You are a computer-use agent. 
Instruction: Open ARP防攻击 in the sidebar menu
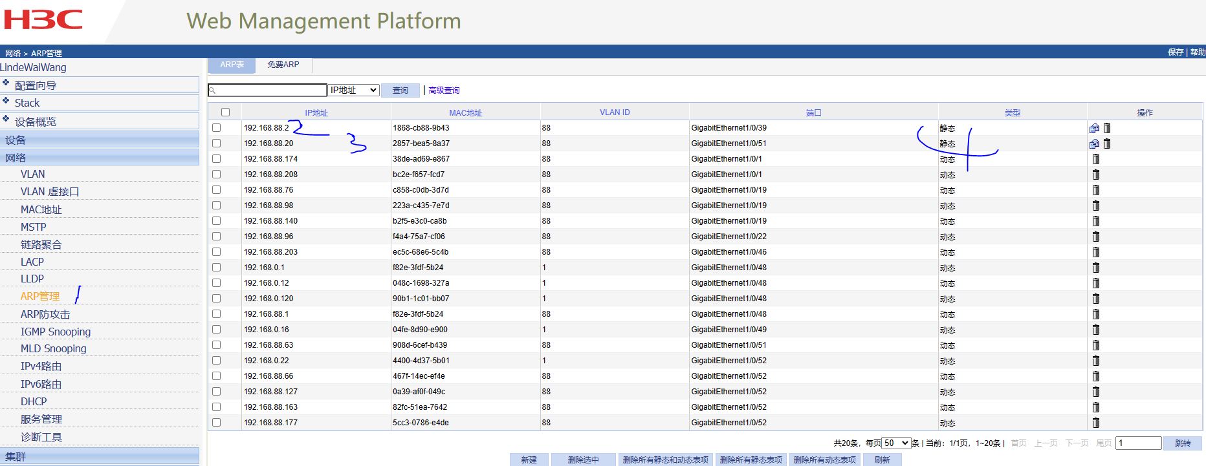[x=45, y=314]
